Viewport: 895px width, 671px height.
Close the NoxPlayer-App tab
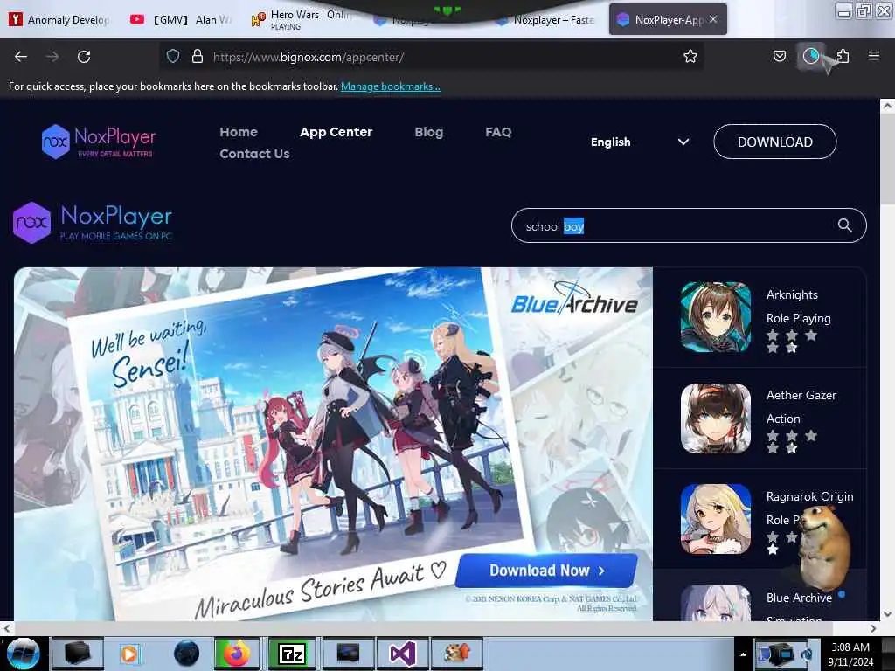click(713, 19)
